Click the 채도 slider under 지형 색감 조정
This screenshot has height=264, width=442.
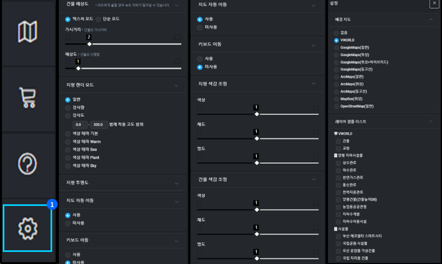(256, 139)
